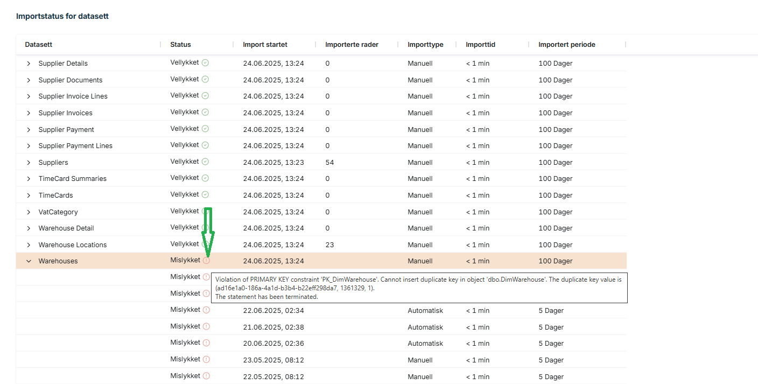Viewport: 758px width, 384px height.
Task: Click Automatisk import type for 20.06.2025 row
Action: pyautogui.click(x=425, y=344)
